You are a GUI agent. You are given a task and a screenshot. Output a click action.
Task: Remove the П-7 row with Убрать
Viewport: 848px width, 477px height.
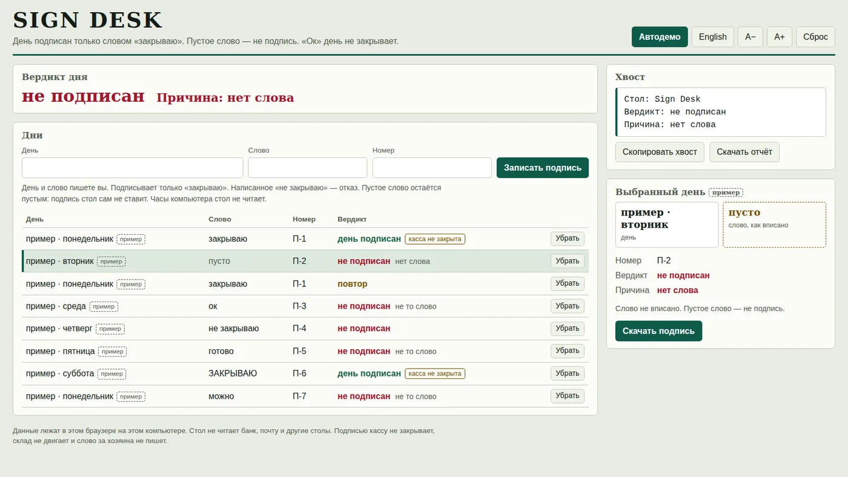568,396
